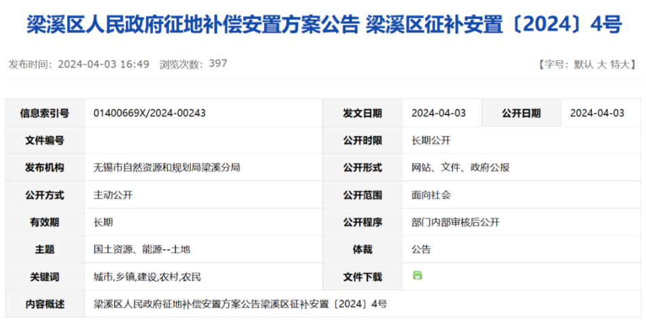This screenshot has height=323, width=646.
Task: Click the 发文日期 label cell
Action: [x=362, y=113]
